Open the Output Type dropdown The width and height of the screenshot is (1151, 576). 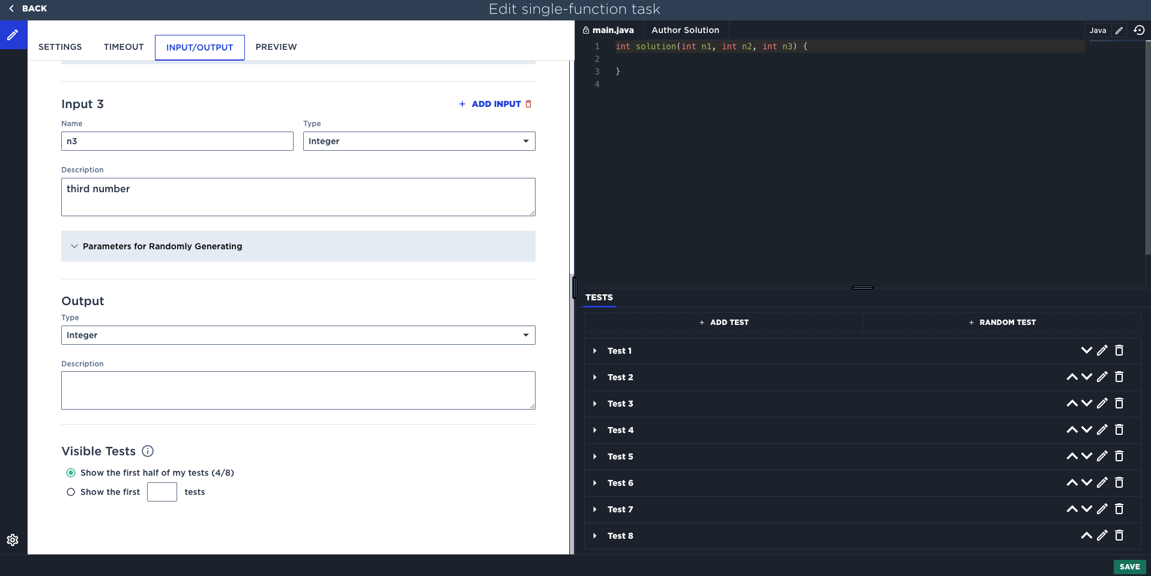[x=298, y=335]
